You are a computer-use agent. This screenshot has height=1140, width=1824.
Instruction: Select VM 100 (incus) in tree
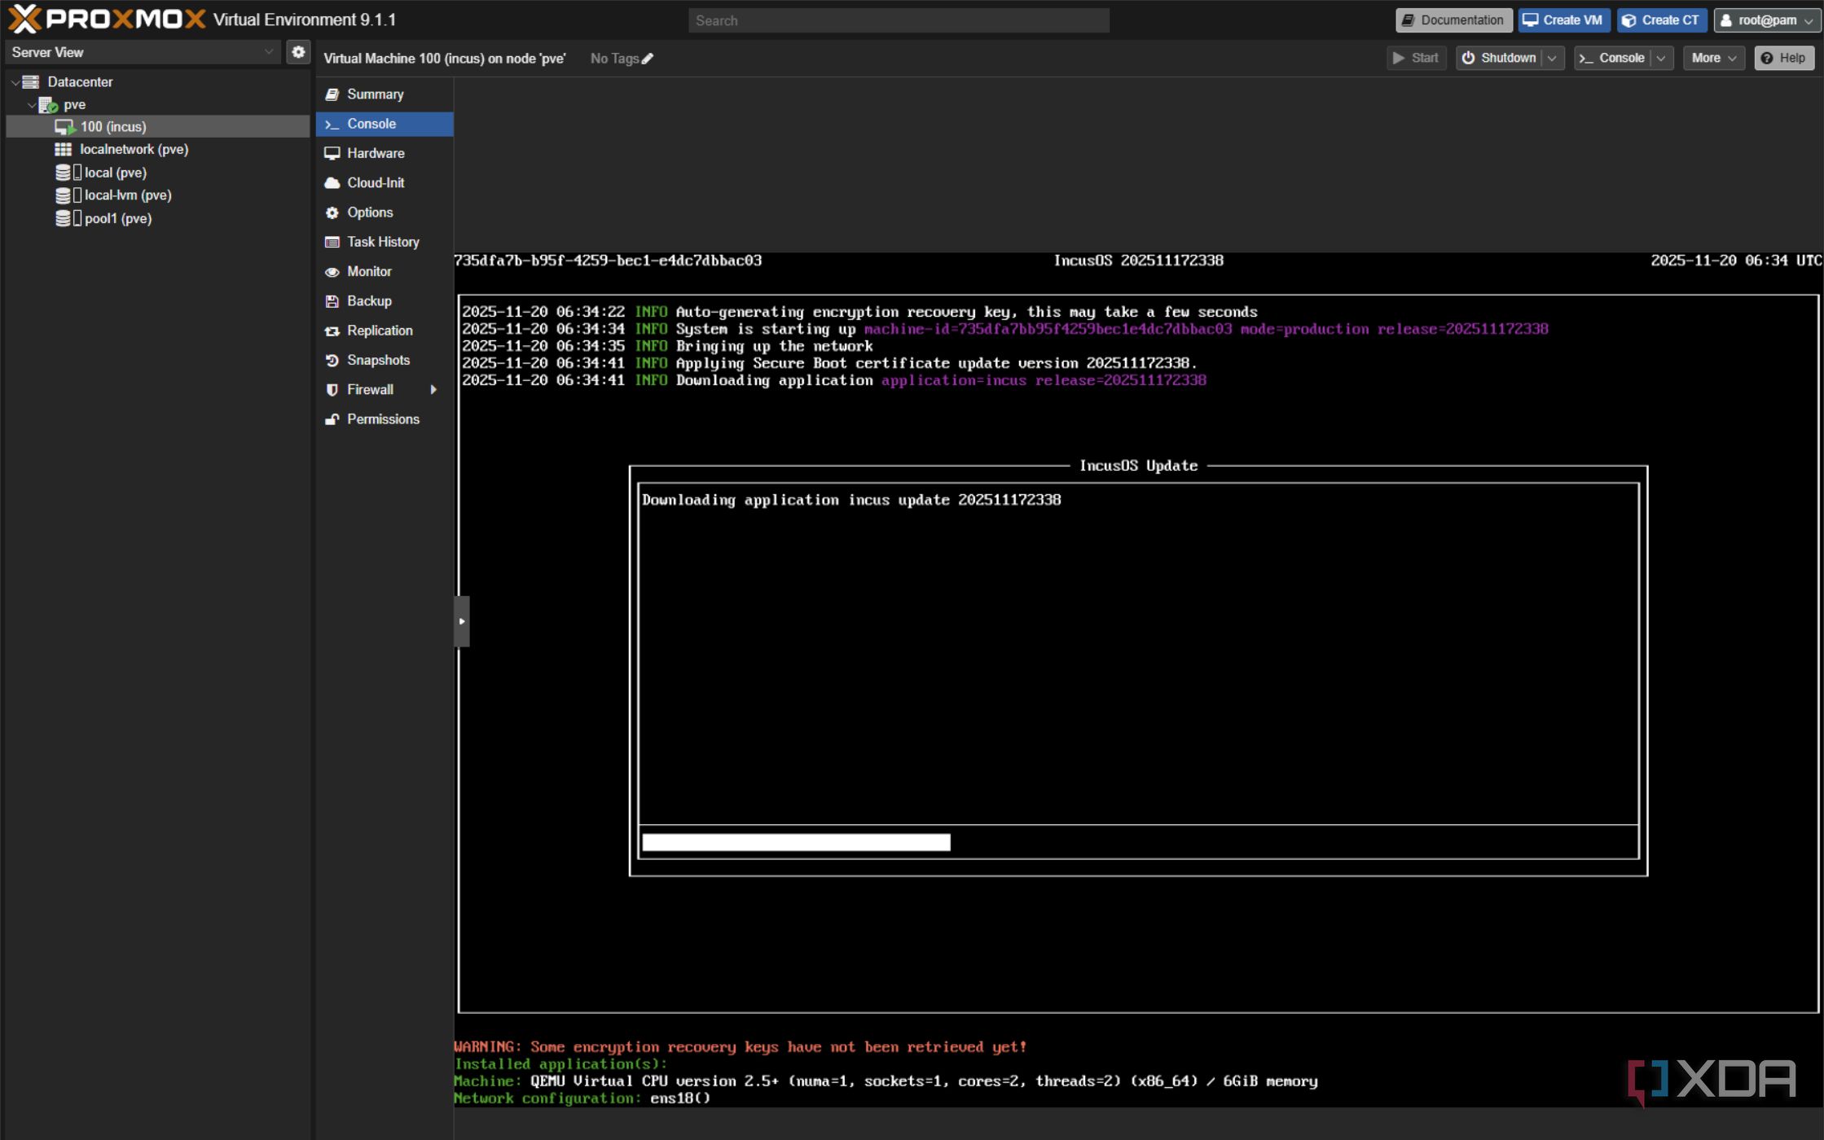[158, 127]
